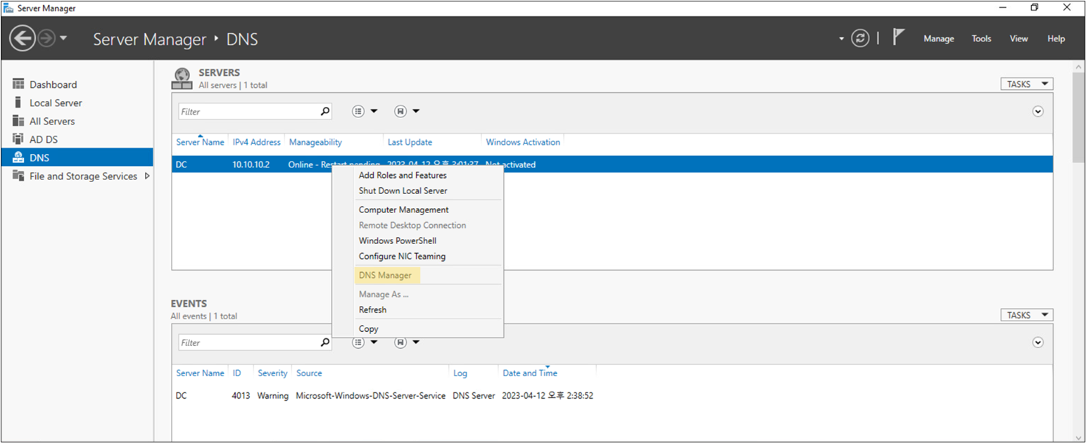Open the dropdown arrow beside refresh icon

(x=841, y=39)
